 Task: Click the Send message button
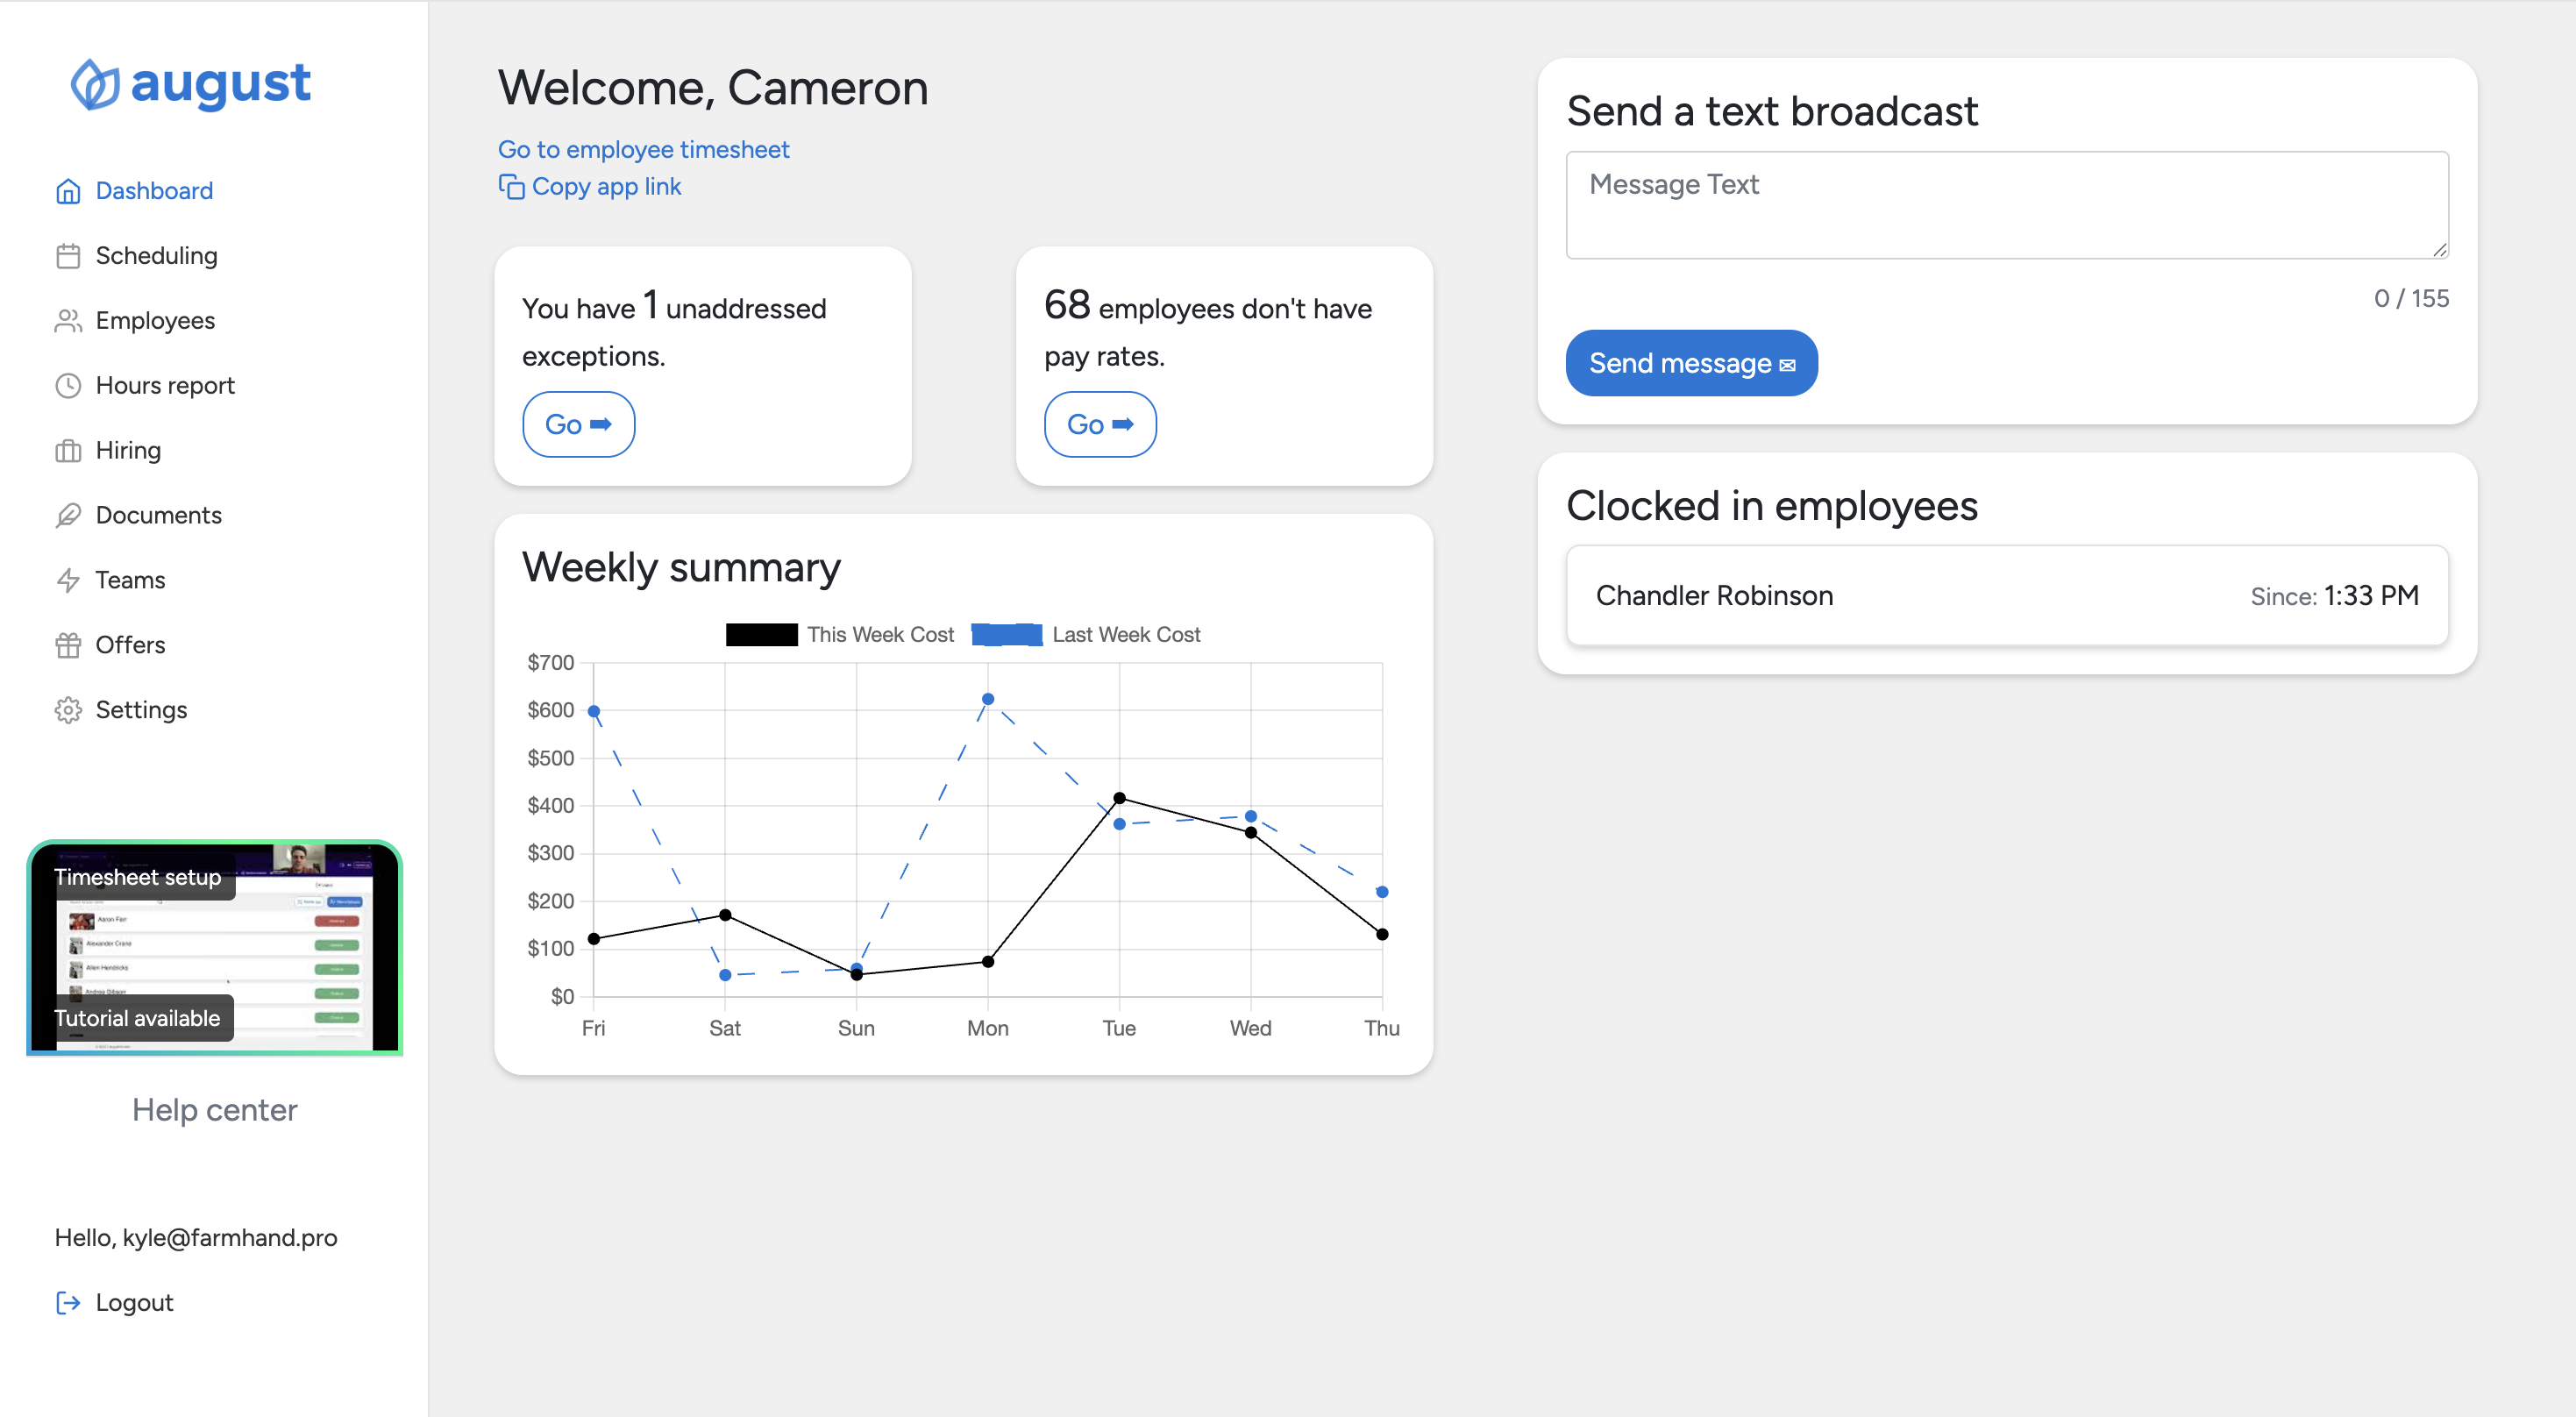coord(1691,363)
